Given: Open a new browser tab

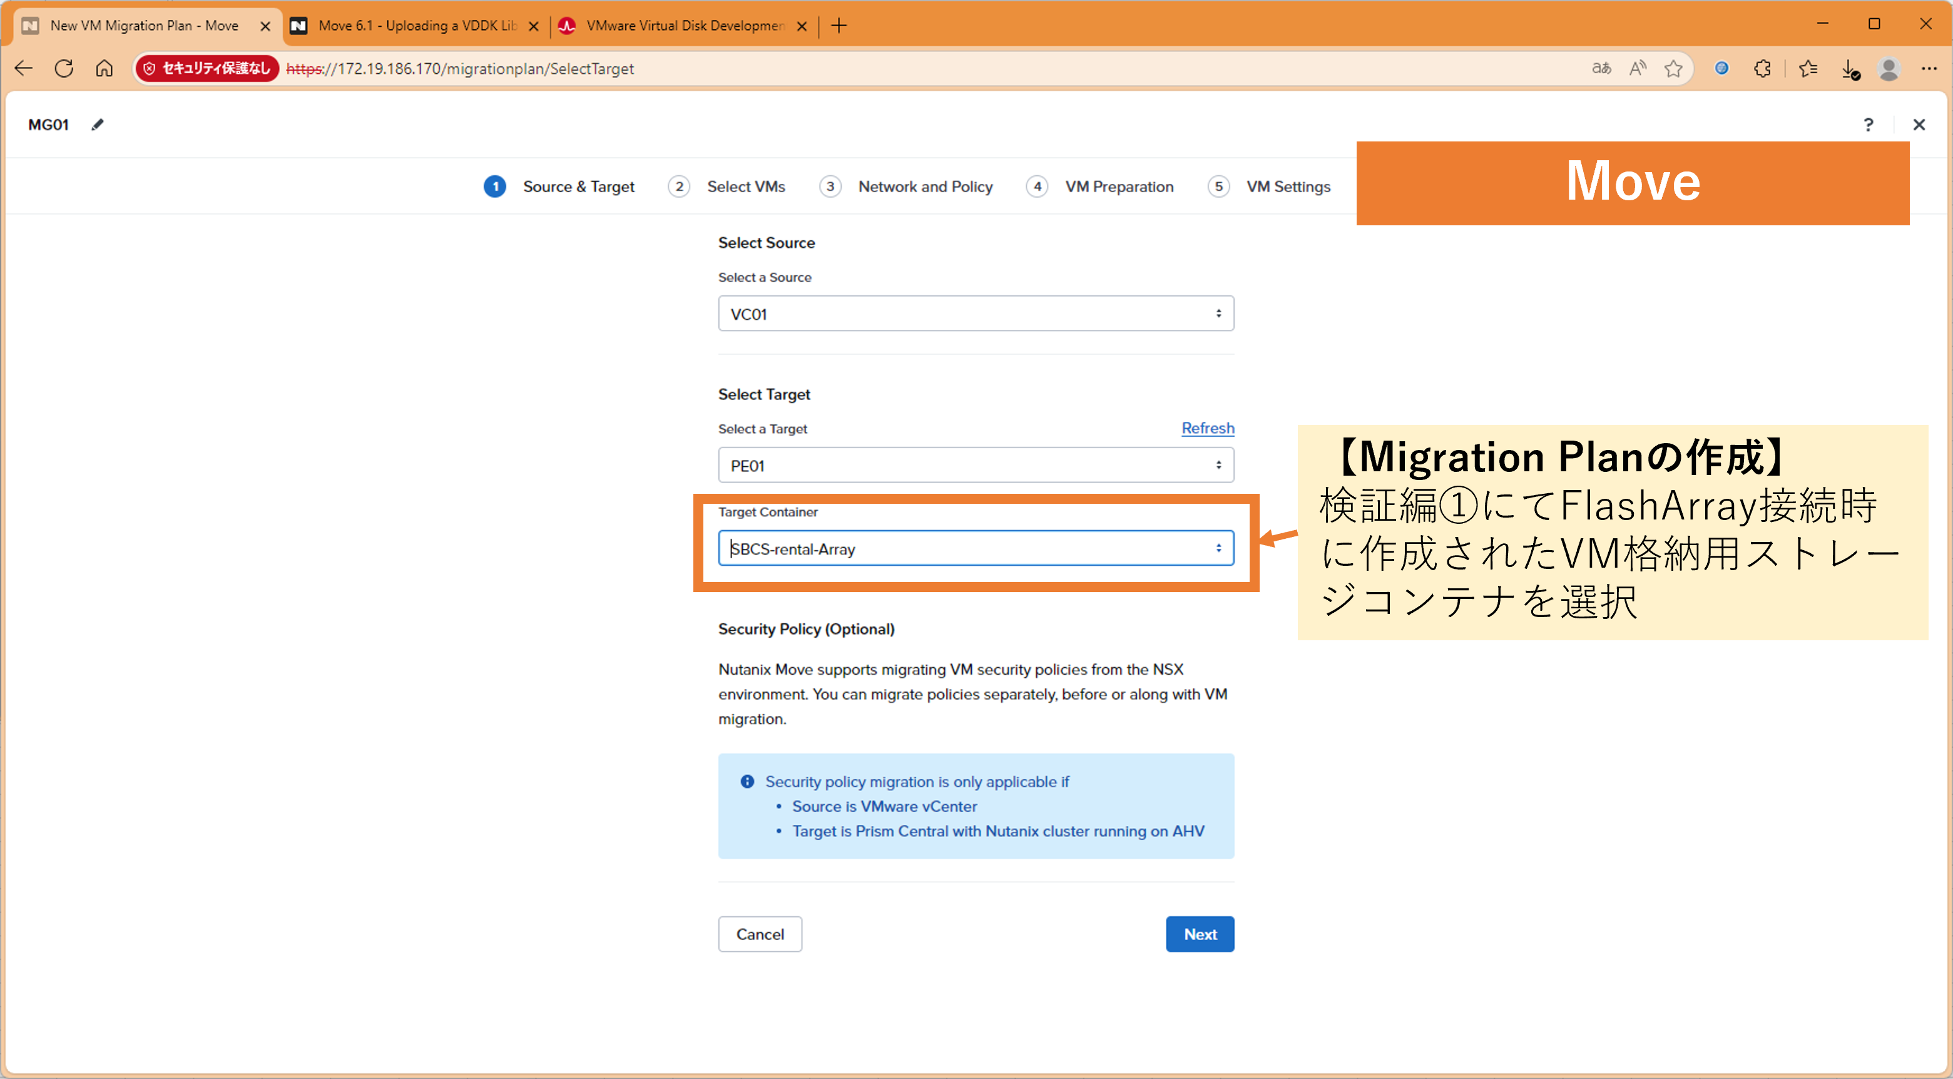Looking at the screenshot, I should point(839,26).
